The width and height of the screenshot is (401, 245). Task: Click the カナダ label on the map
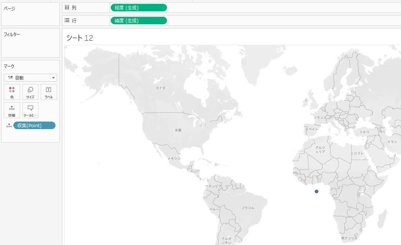tap(161, 88)
